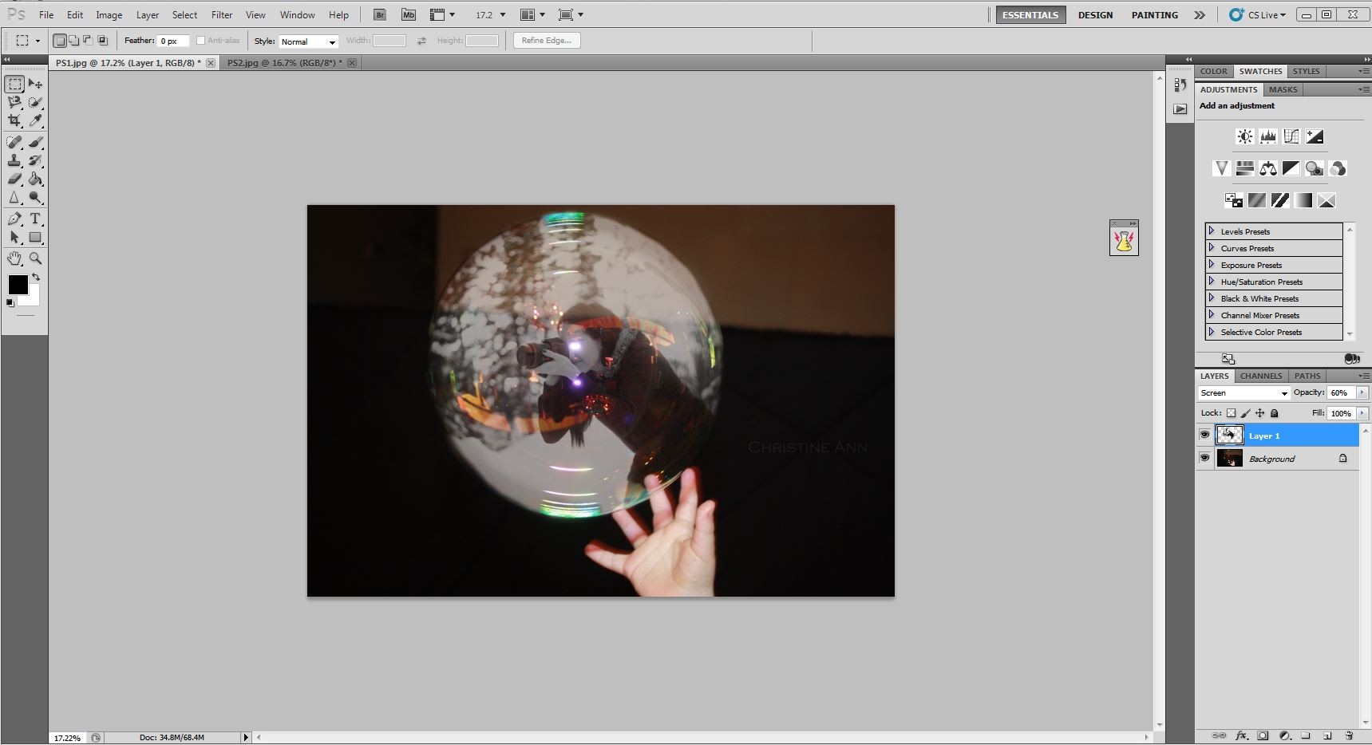
Task: Select the Eraser tool
Action: 14,179
